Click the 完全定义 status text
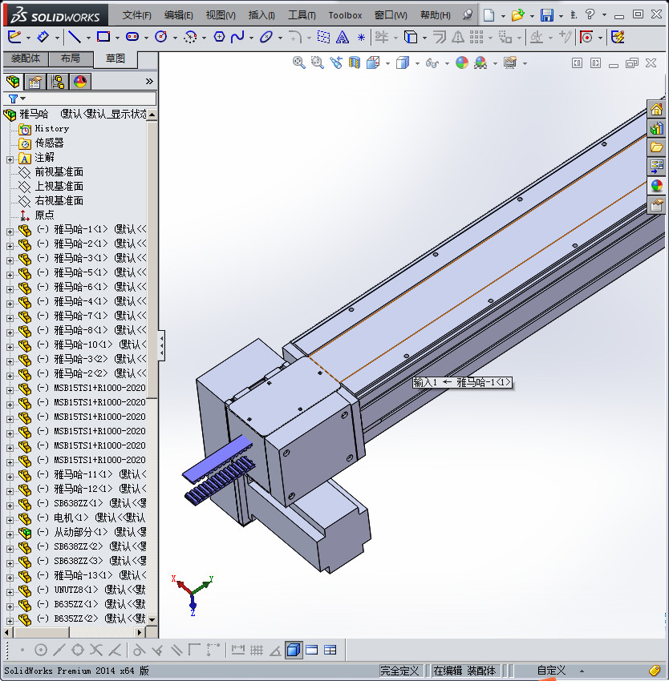The height and width of the screenshot is (681, 669). [399, 671]
